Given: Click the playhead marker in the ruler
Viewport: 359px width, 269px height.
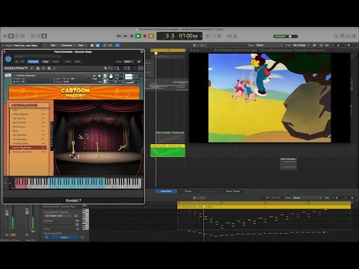Looking at the screenshot, I should 156,53.
